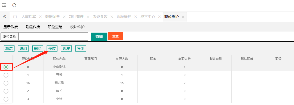
Task: Open the home tab icon
Action: tap(15, 17)
